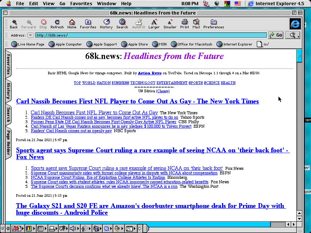Open the Internet Explorer 4.5 application menu

tap(276, 4)
